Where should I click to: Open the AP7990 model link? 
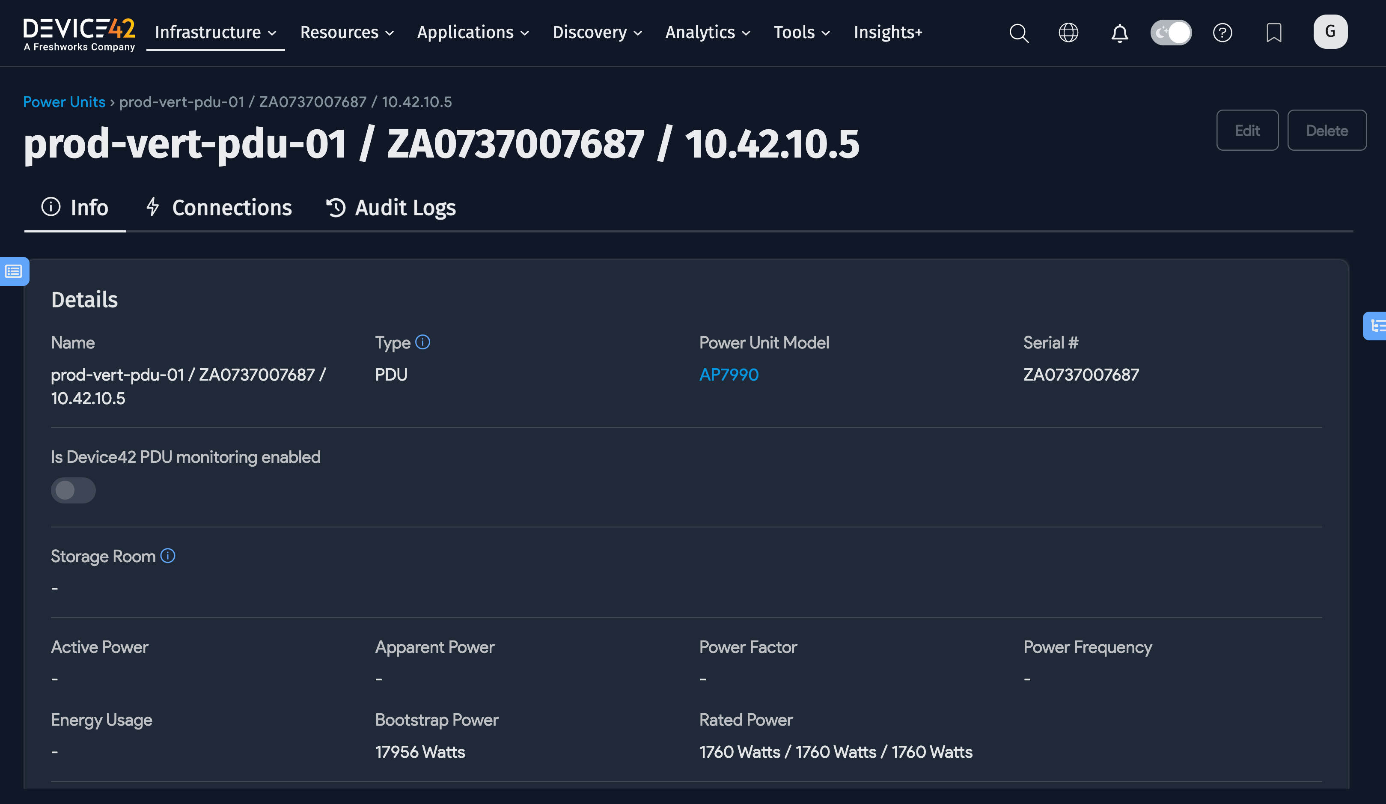(729, 375)
